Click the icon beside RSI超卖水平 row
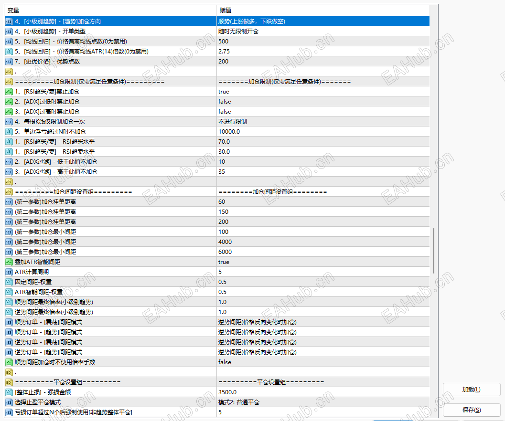Screen dimensions: 505x421 (x=9, y=152)
